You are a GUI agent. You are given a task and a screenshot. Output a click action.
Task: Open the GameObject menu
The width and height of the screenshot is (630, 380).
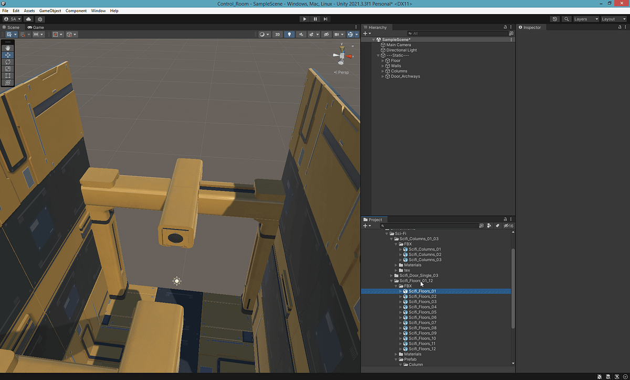(x=50, y=10)
